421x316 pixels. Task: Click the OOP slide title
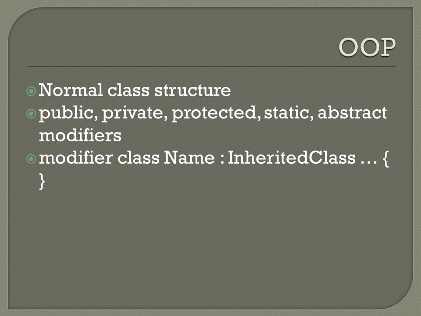(367, 47)
